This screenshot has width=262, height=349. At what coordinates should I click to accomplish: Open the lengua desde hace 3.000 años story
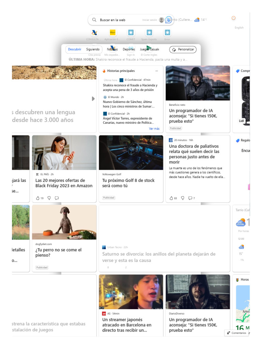tap(44, 116)
